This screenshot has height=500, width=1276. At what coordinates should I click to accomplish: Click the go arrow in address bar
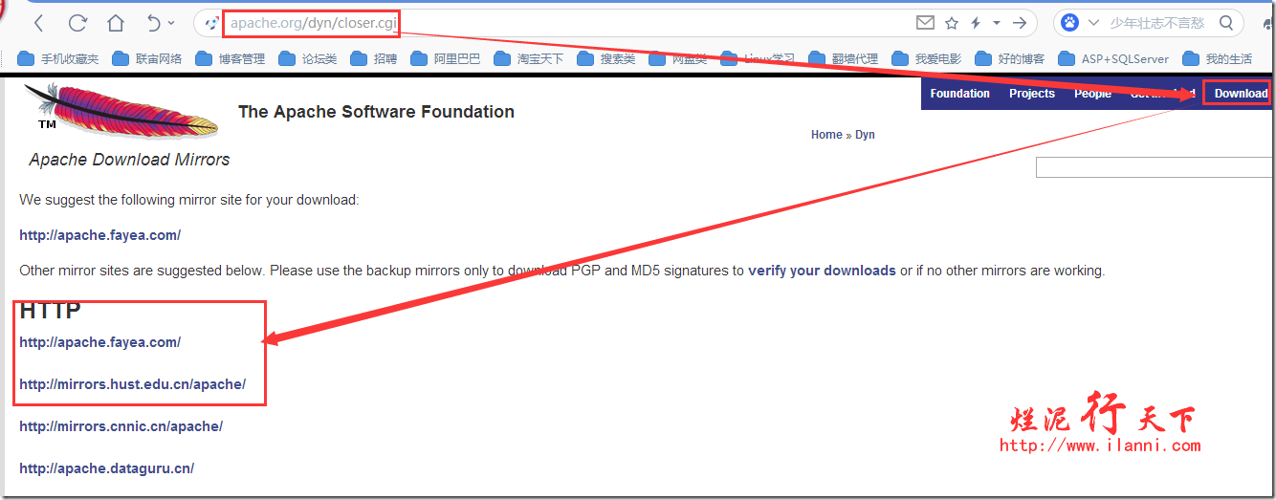click(1021, 23)
